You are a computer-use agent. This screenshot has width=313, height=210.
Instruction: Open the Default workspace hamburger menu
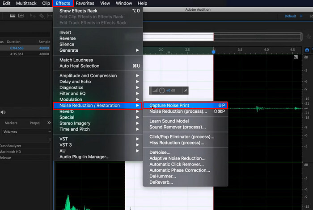point(301,16)
